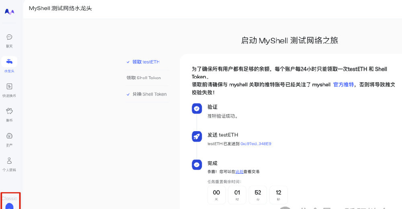Screen dimensions: 402x209
Task: Select the 领取 Shell Token step
Action: 144,78
